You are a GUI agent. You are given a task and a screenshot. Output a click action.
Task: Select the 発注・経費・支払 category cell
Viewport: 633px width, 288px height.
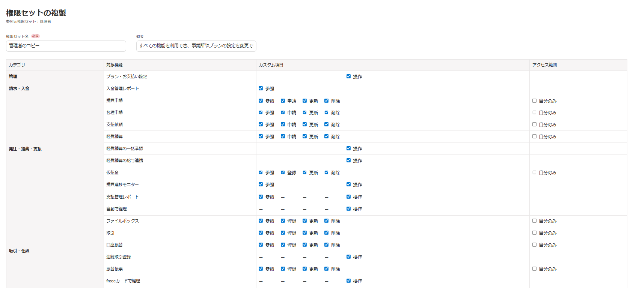[x=55, y=149]
